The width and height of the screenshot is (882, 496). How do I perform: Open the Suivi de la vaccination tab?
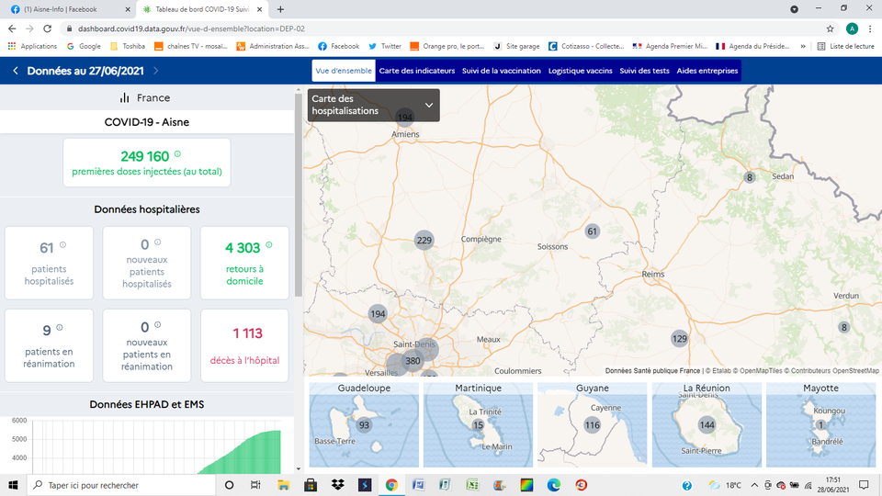click(501, 71)
